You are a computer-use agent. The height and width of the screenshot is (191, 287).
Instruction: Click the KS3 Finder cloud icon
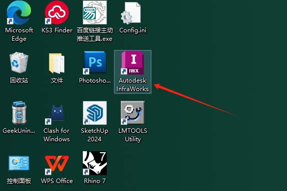click(x=57, y=12)
